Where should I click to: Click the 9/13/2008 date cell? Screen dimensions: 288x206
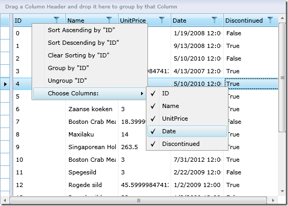[x=197, y=46]
